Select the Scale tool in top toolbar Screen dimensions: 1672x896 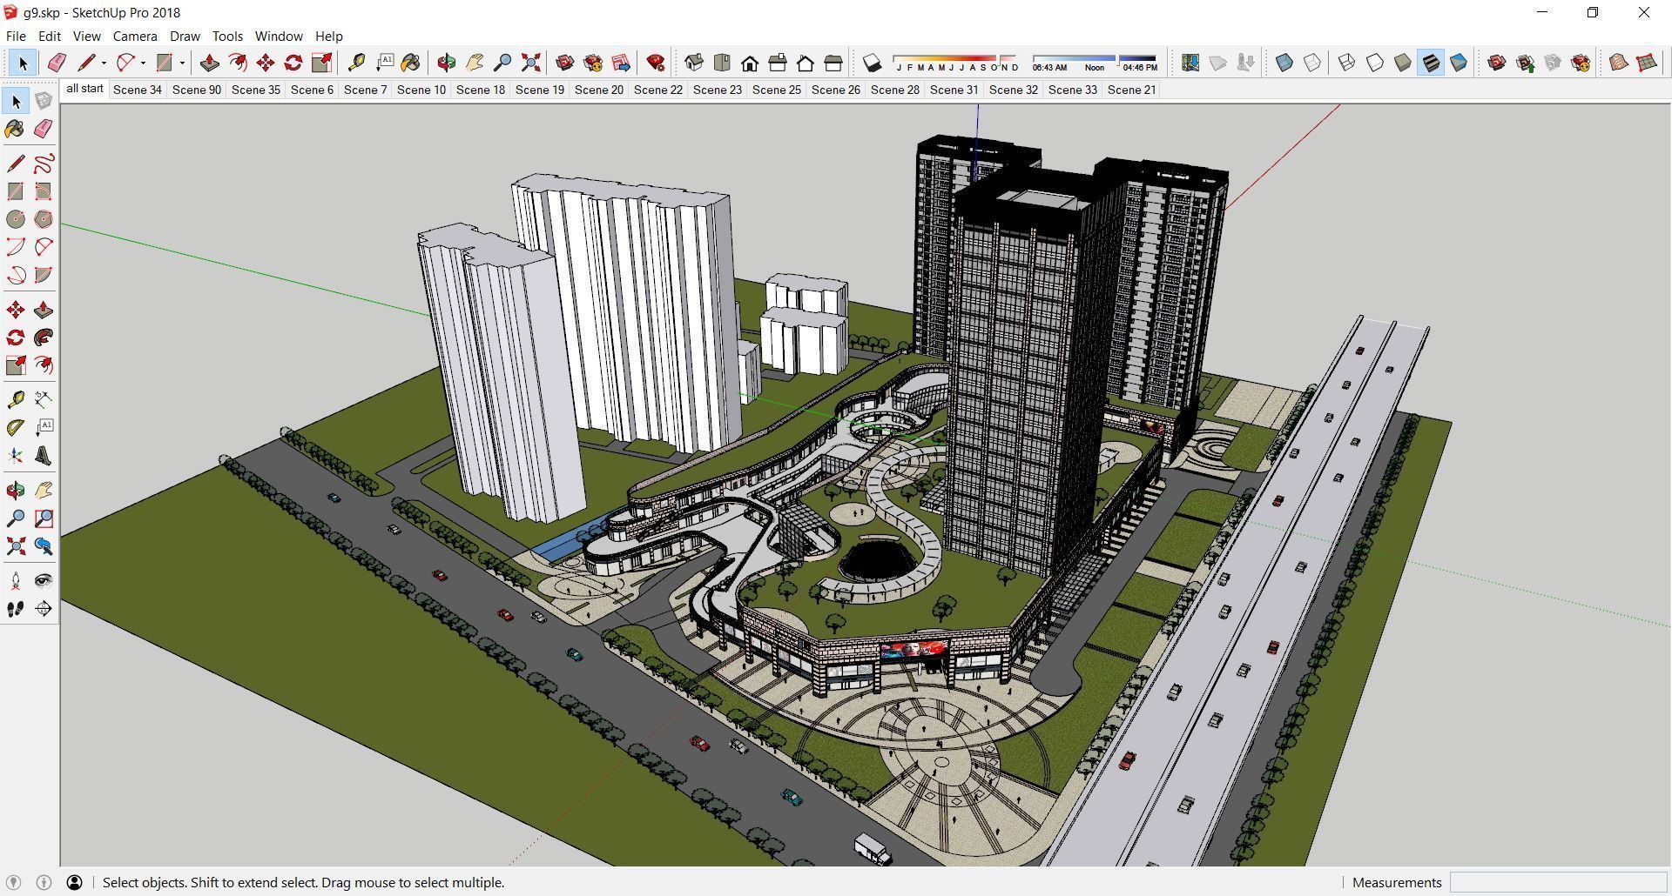321,63
